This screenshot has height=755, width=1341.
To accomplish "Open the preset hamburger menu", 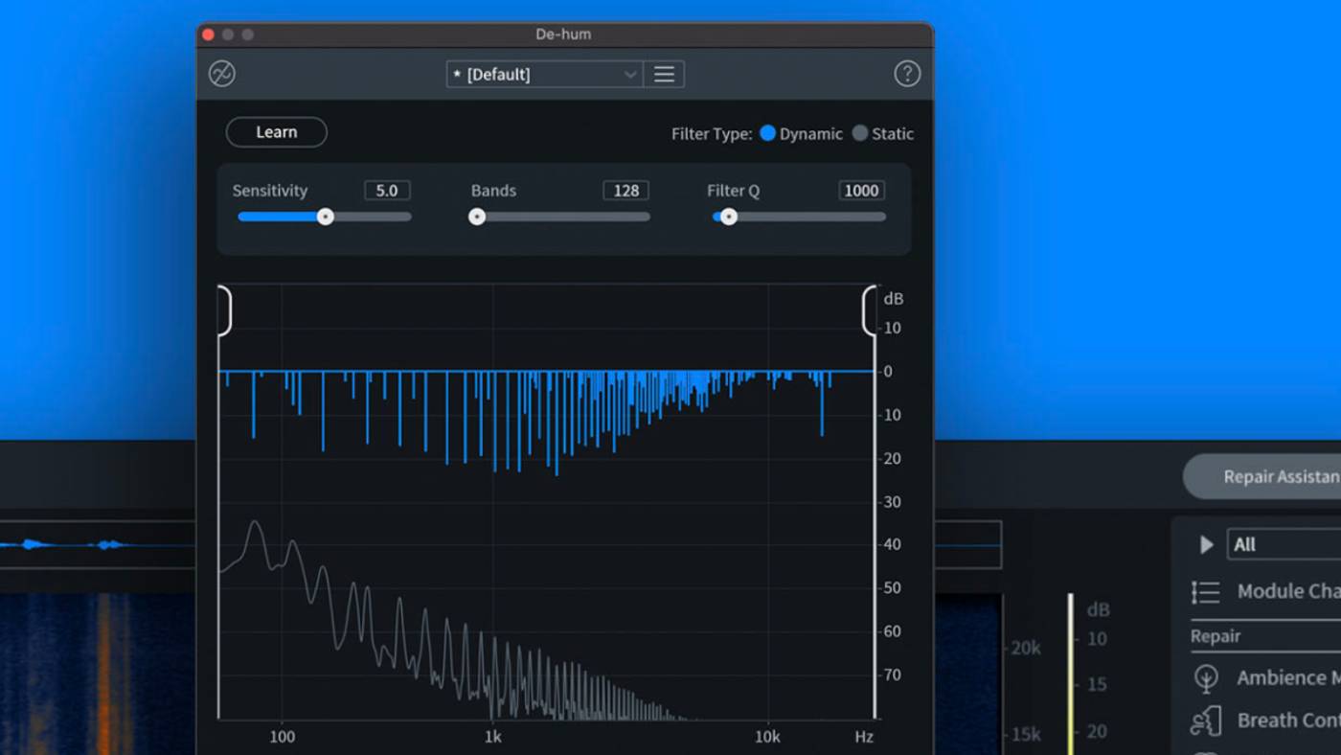I will click(664, 75).
